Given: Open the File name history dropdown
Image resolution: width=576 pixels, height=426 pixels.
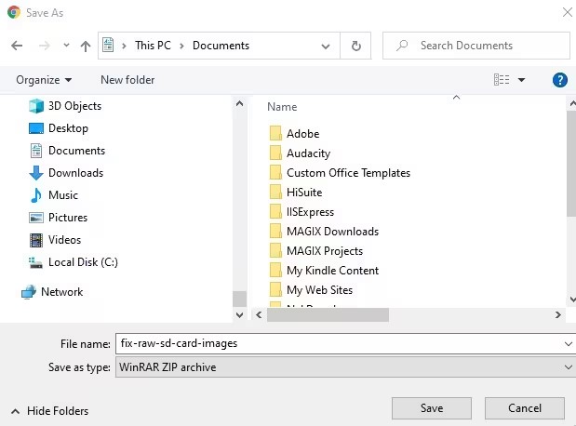Looking at the screenshot, I should point(568,343).
